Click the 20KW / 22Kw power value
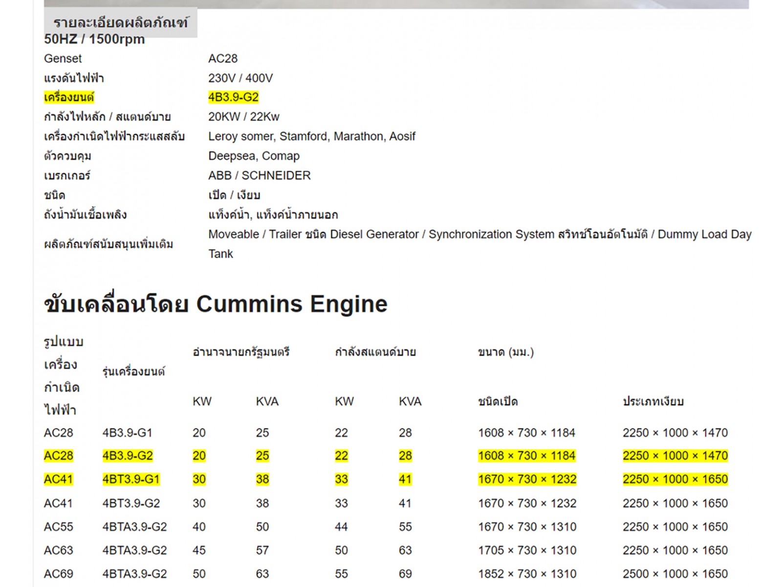The height and width of the screenshot is (587, 782). click(x=243, y=117)
